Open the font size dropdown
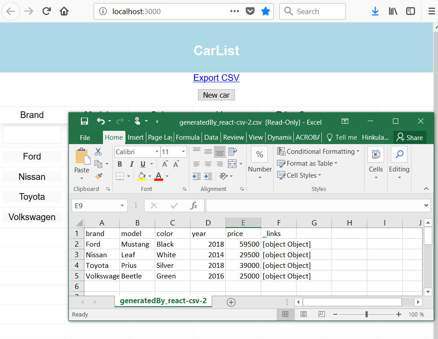 click(x=183, y=152)
